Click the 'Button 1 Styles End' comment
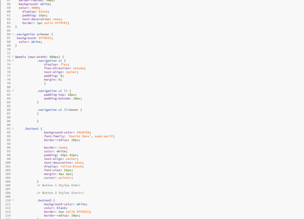The height and width of the screenshot is (219, 304). click(x=59, y=185)
